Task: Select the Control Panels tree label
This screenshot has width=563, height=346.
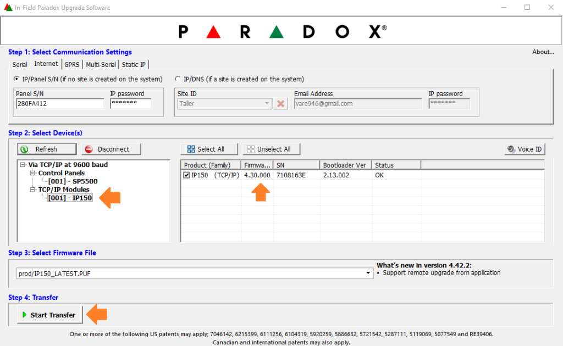Action: point(62,173)
